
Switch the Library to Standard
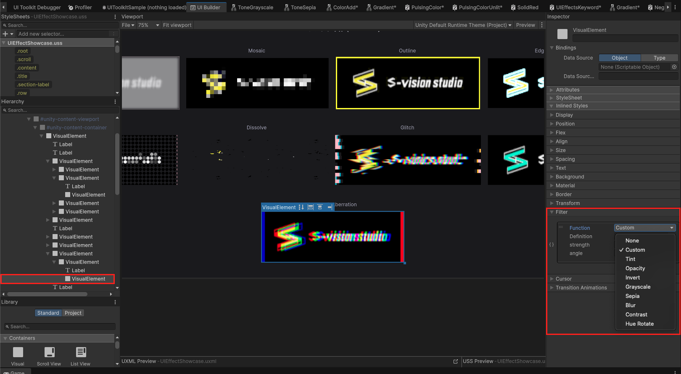coord(48,313)
